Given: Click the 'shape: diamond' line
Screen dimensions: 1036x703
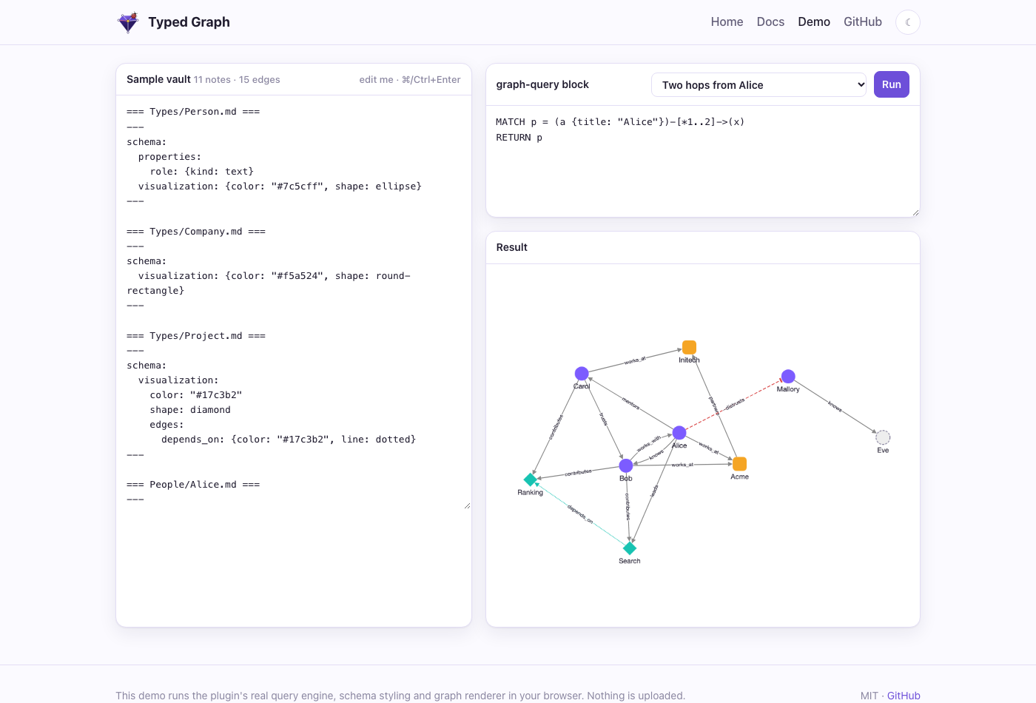Looking at the screenshot, I should (190, 410).
